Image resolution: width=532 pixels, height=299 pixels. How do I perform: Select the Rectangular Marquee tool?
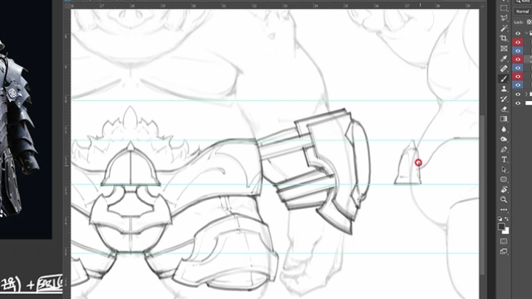pyautogui.click(x=504, y=8)
